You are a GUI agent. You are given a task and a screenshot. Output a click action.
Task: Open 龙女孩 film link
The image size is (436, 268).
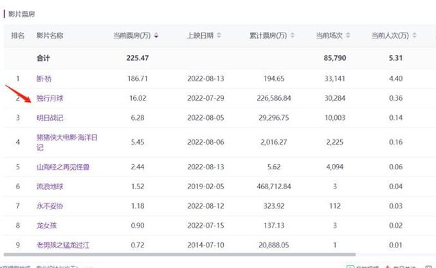pyautogui.click(x=47, y=225)
